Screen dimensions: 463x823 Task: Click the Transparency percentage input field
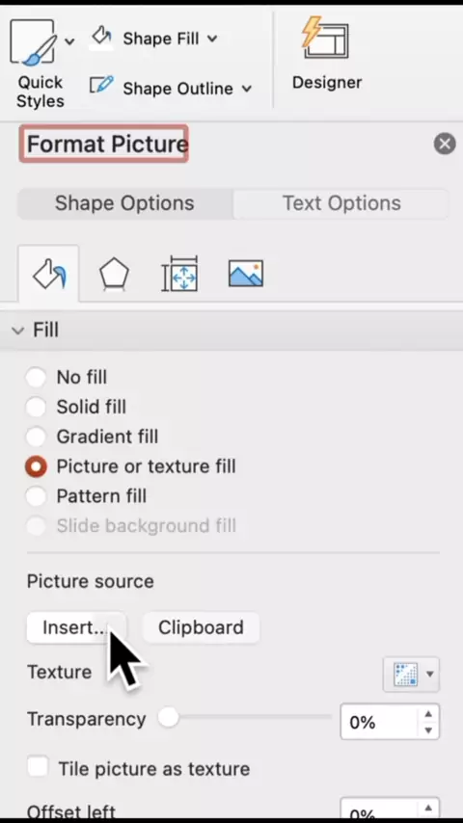(379, 722)
